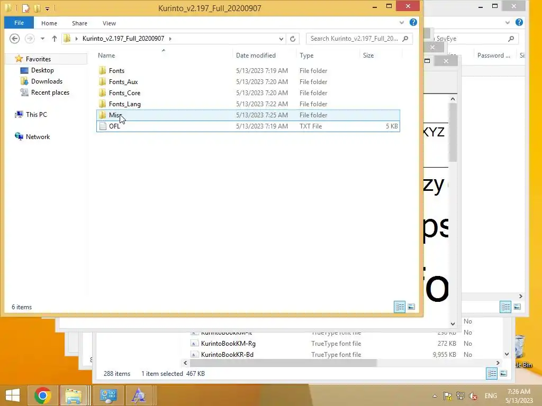The width and height of the screenshot is (542, 406).
Task: Expand the SpyEye window ribbon chevron
Action: 508,22
